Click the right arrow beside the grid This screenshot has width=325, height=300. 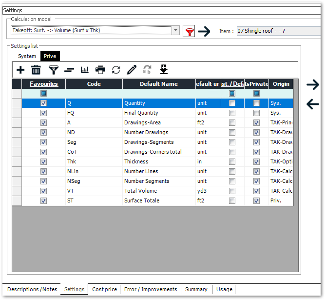click(x=313, y=85)
